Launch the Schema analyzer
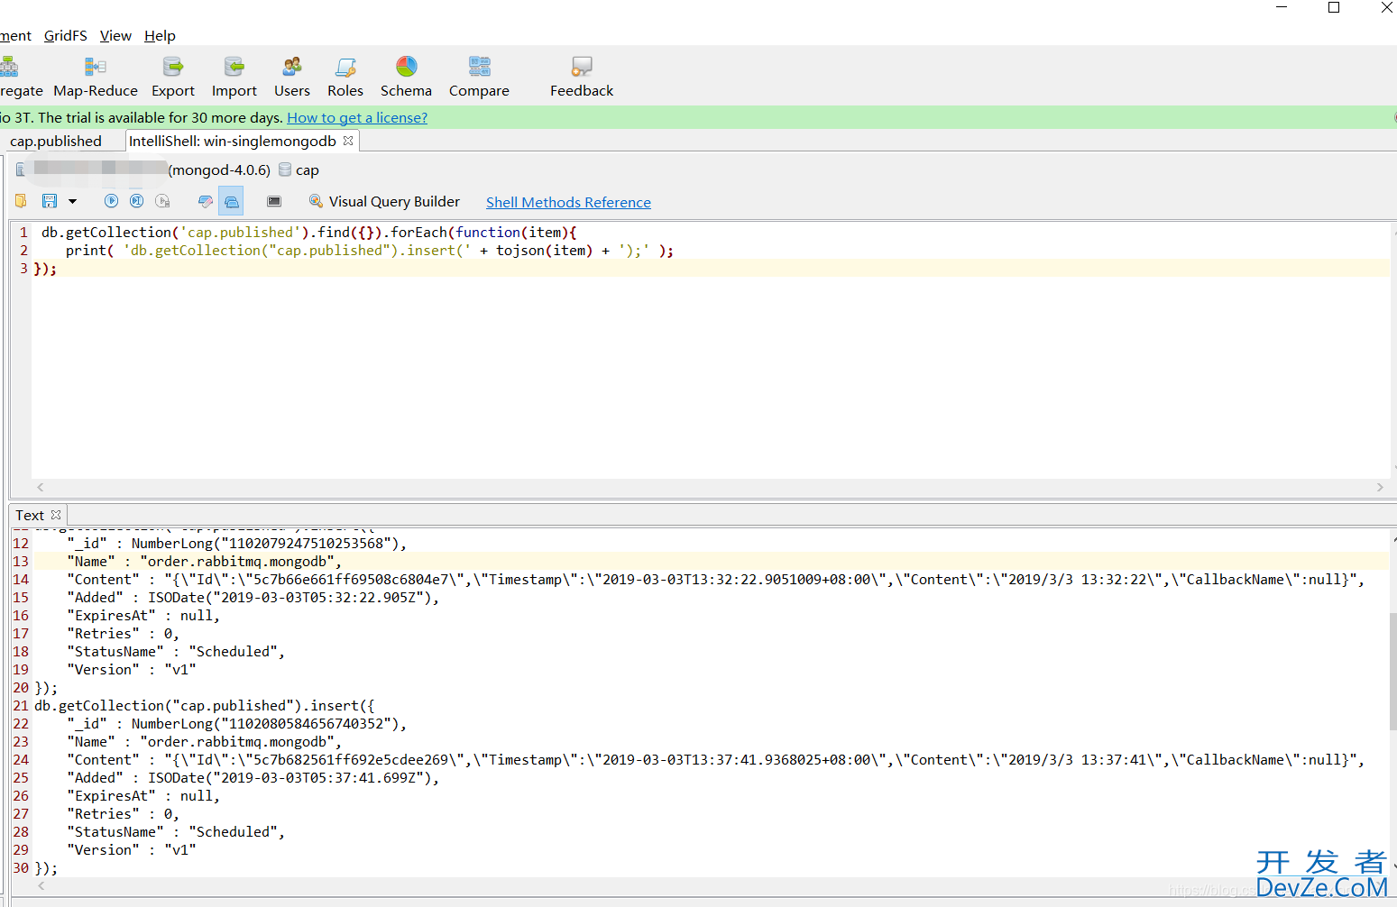The height and width of the screenshot is (907, 1397). pyautogui.click(x=406, y=78)
